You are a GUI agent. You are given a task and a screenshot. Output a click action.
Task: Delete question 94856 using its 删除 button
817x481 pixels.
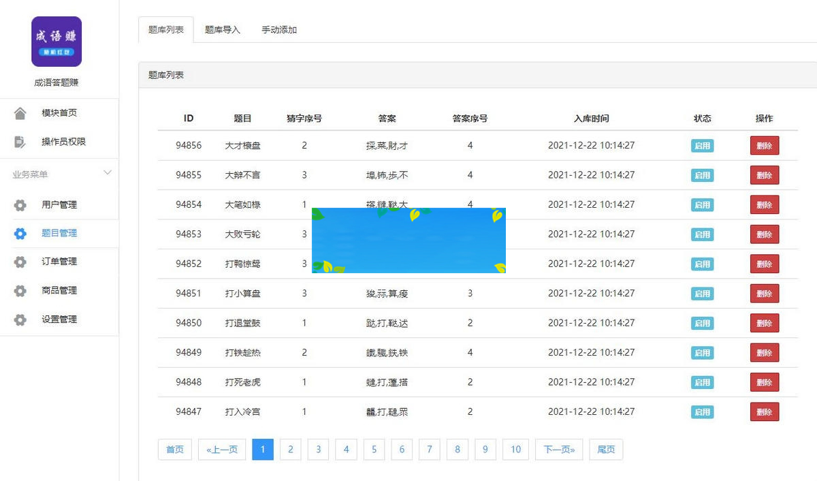[764, 145]
